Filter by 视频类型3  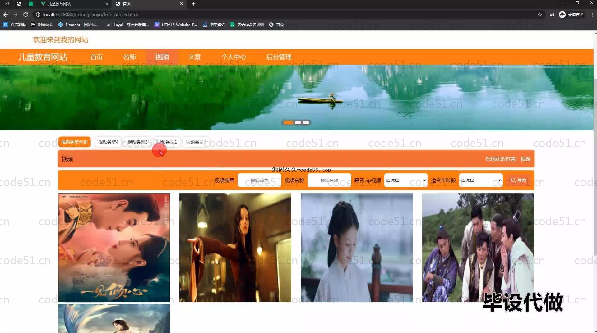(x=137, y=142)
